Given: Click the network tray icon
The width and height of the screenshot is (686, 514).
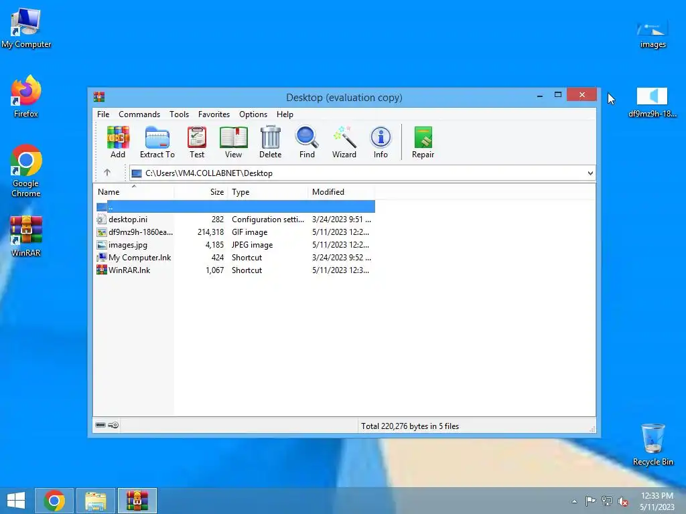Looking at the screenshot, I should coord(607,501).
